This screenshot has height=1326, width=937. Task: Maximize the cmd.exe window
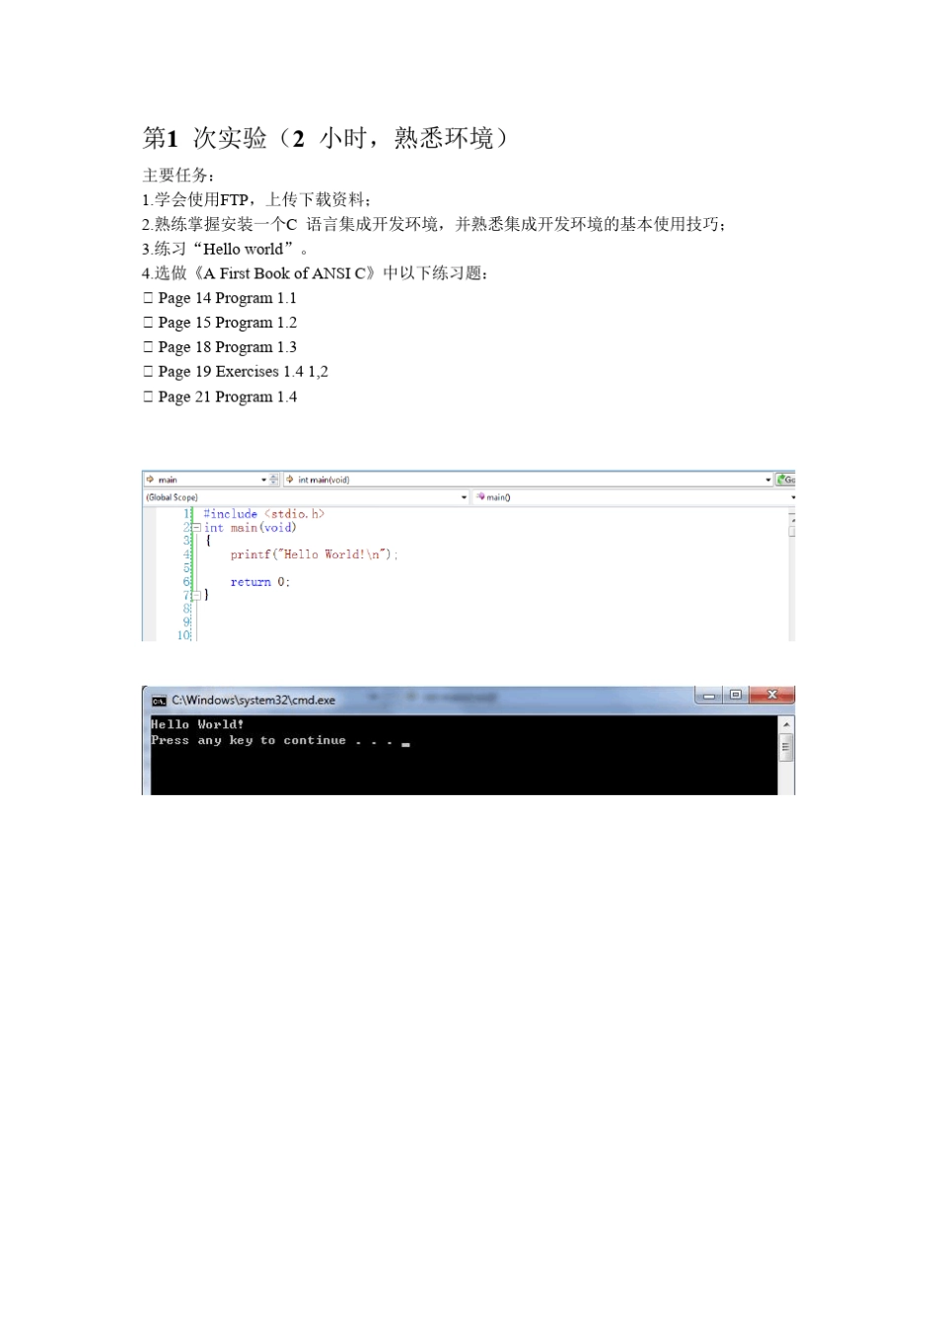[735, 696]
